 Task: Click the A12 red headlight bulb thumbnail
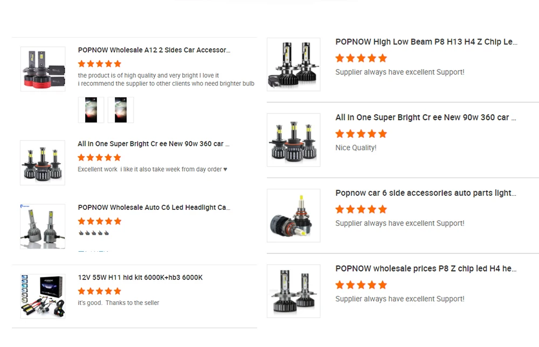[43, 69]
